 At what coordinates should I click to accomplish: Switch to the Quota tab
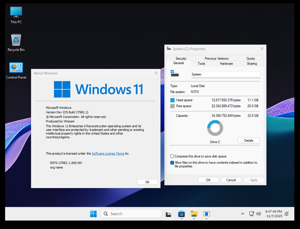[250, 58]
